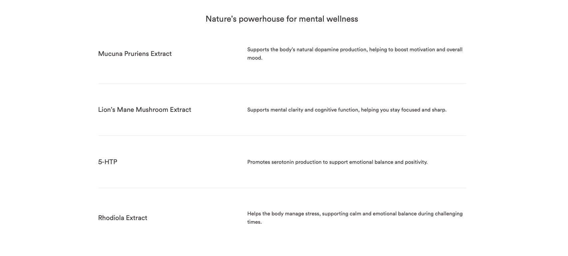Select the Rhodiola stress management description
Viewport: 568px width, 256px height.
click(354, 218)
